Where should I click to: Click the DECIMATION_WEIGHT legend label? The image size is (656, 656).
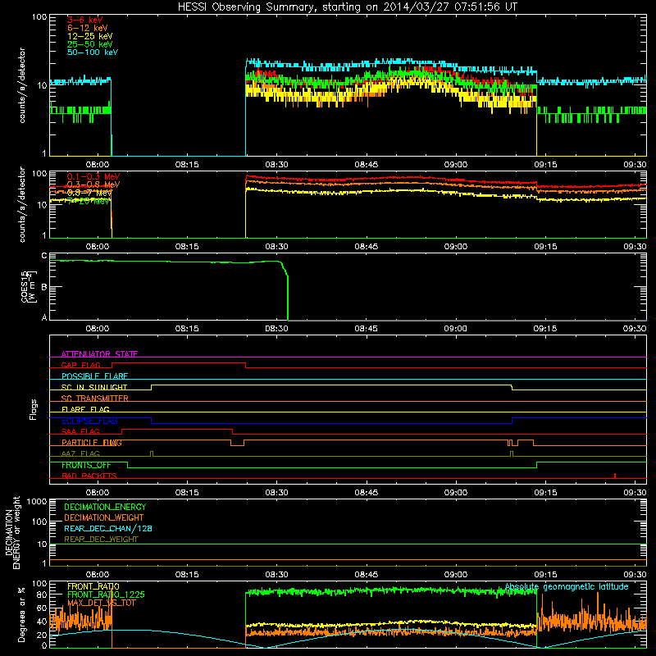[104, 517]
